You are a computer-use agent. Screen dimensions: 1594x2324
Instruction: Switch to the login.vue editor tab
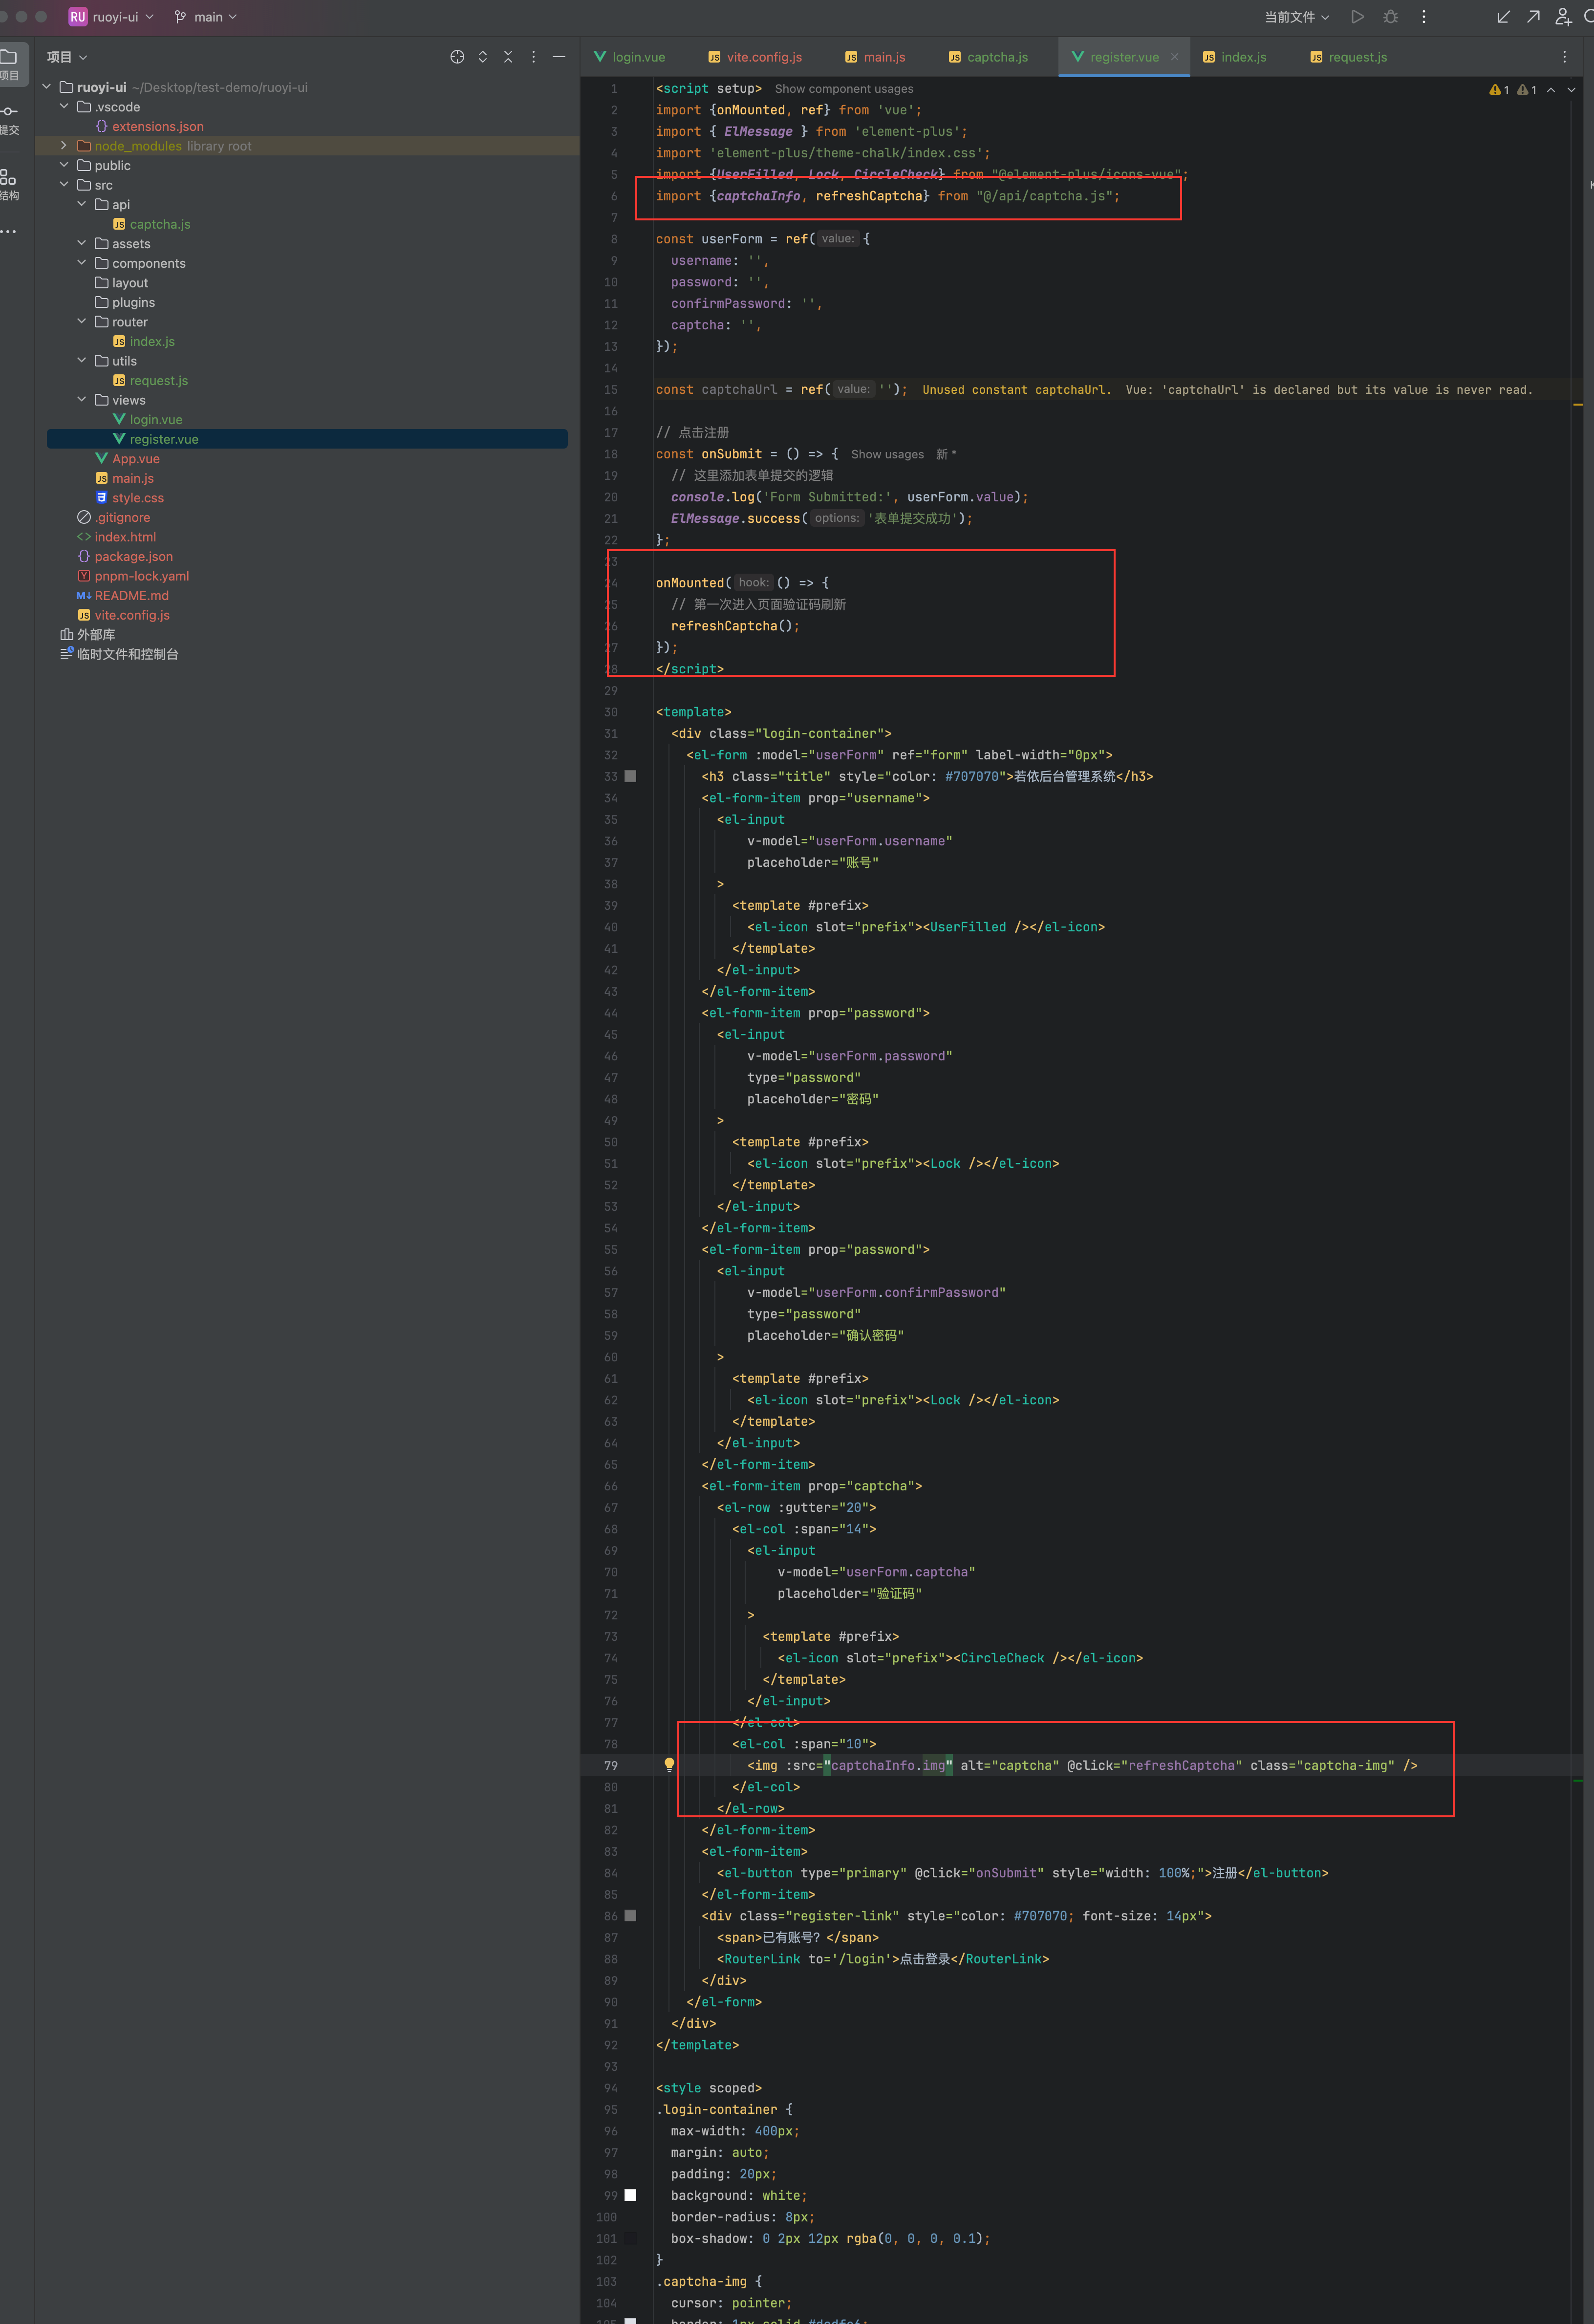click(630, 57)
